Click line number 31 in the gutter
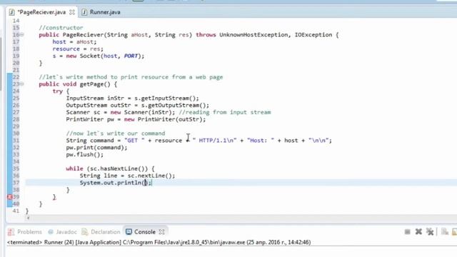457x257 pixels. point(16,141)
